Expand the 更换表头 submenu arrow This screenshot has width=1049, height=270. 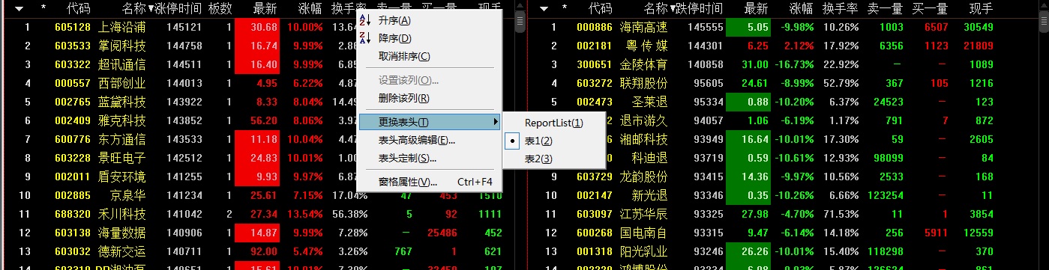(x=495, y=122)
